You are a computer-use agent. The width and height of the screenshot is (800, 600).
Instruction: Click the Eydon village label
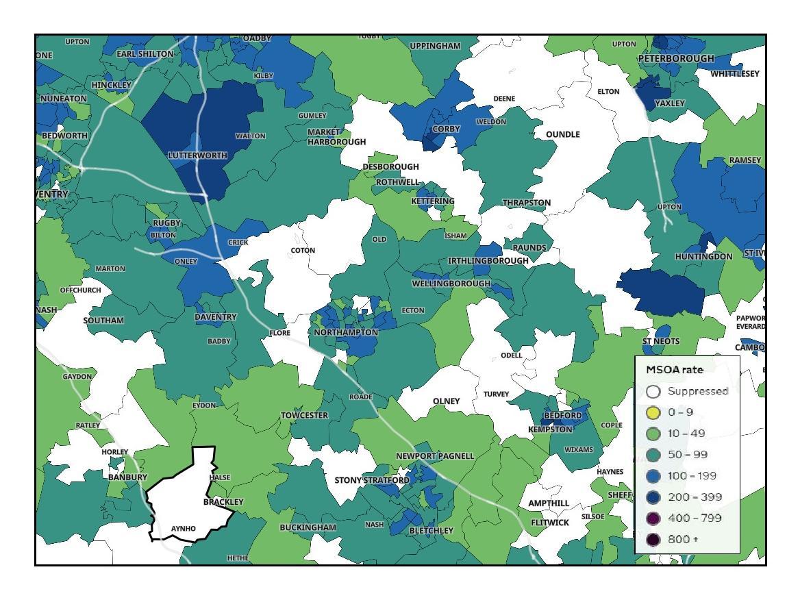204,405
